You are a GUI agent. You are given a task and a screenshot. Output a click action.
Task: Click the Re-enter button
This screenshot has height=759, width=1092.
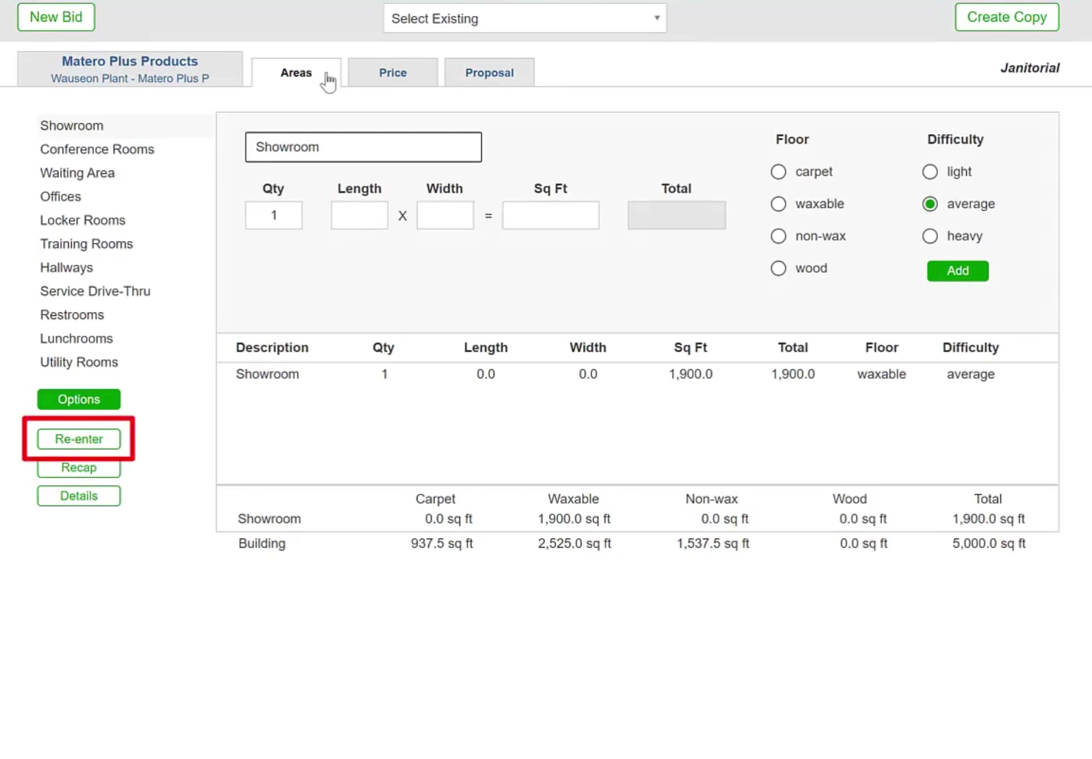point(79,439)
